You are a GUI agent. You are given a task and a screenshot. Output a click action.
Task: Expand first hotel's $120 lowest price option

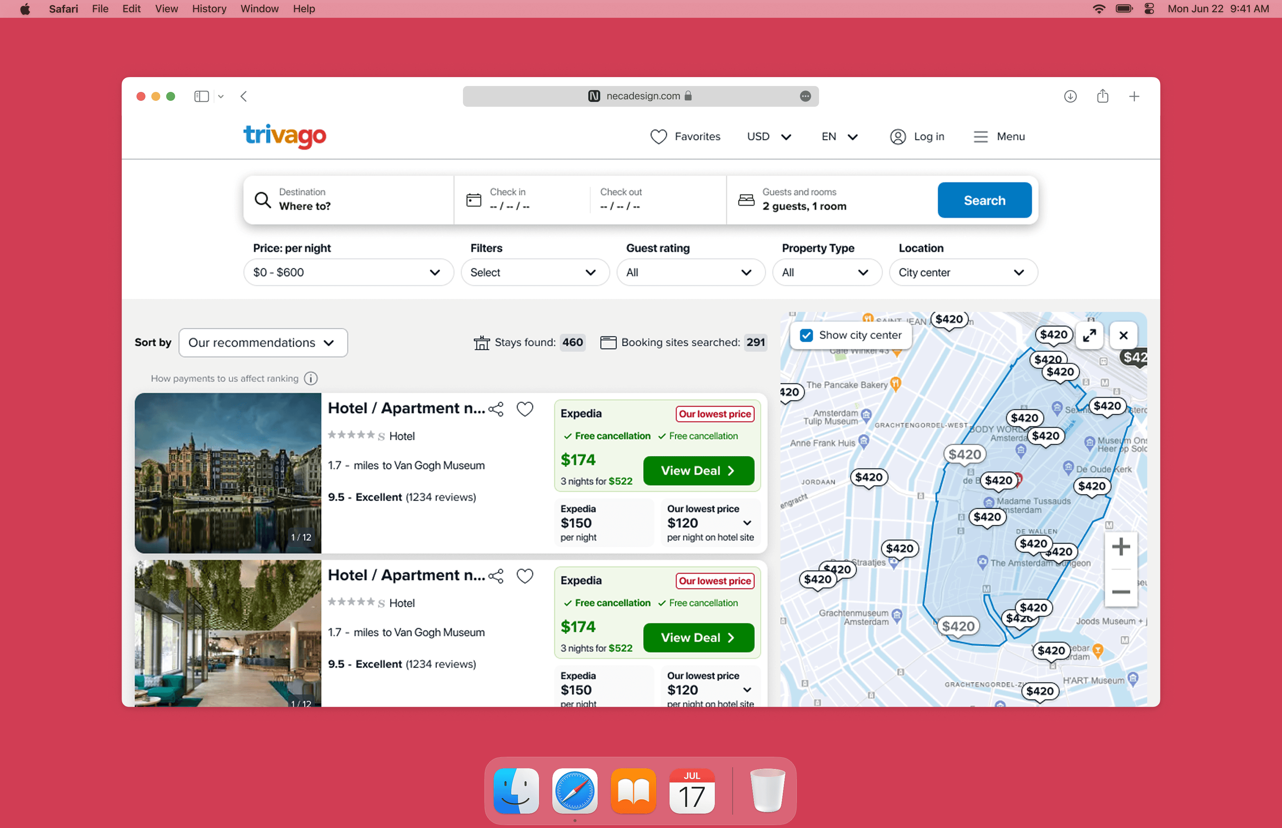click(747, 523)
